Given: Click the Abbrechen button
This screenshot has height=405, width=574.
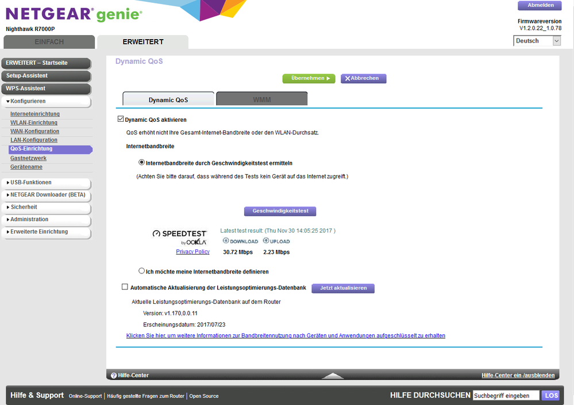Looking at the screenshot, I should click(363, 78).
